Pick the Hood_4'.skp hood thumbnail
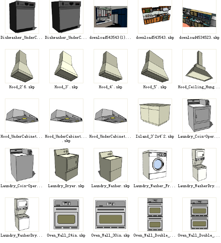Image resolution: width=221 pixels, height=243 pixels. tap(111, 66)
